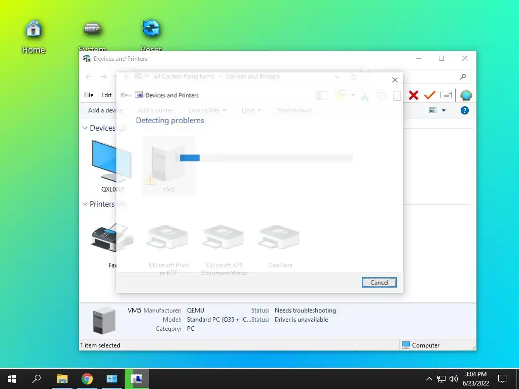Viewport: 519px width, 389px height.
Task: Open the File menu
Action: [x=89, y=95]
